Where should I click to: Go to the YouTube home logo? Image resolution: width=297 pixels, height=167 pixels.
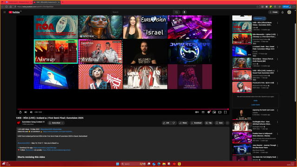14,12
